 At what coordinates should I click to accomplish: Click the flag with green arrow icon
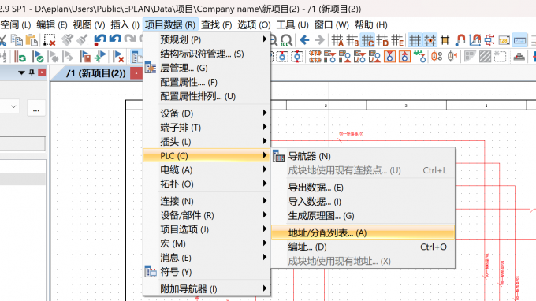[100, 57]
